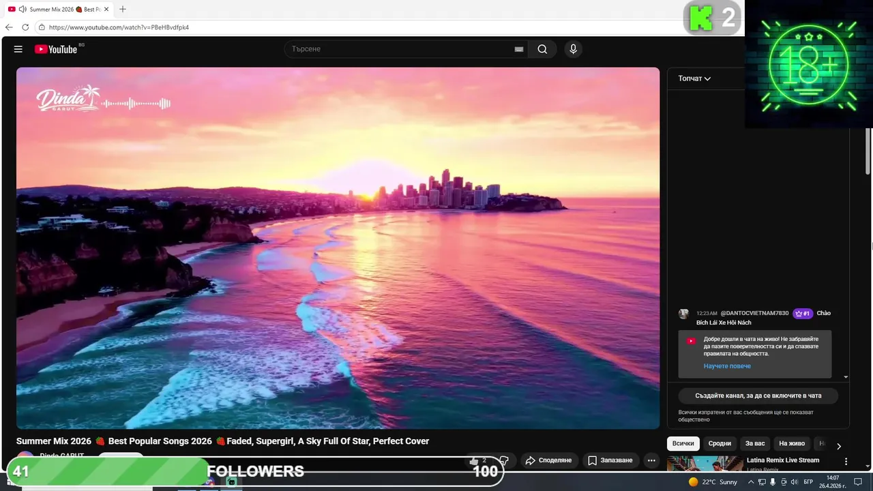Click the microphone icon in system tray
This screenshot has height=491, width=873.
click(773, 482)
